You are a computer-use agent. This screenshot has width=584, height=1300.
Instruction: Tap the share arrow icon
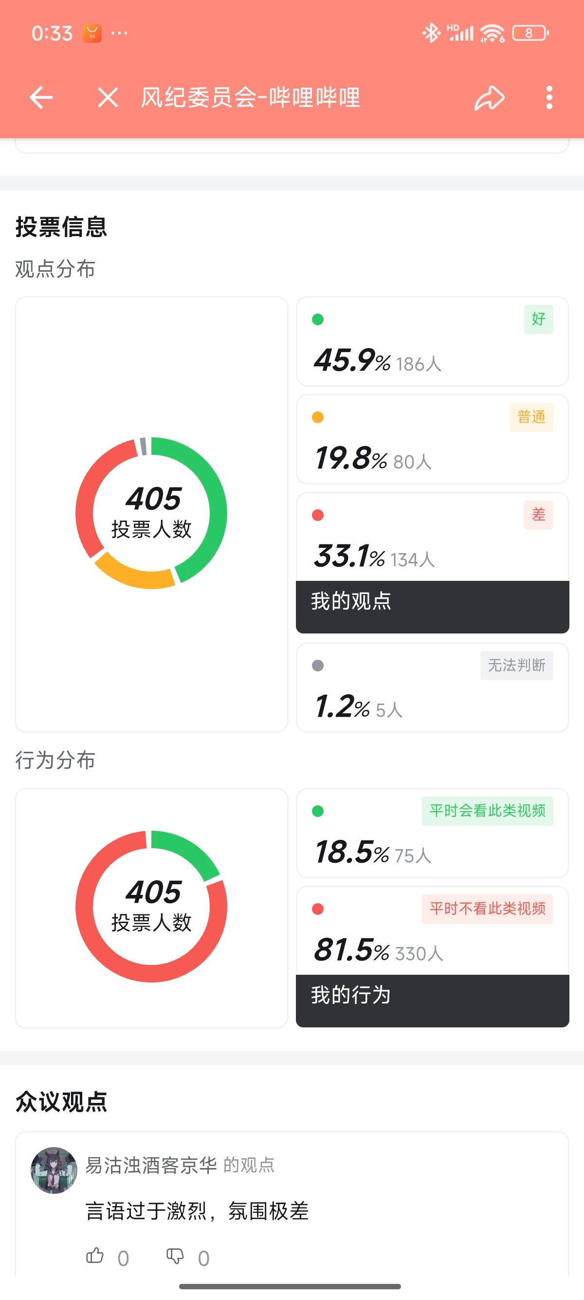pos(489,98)
